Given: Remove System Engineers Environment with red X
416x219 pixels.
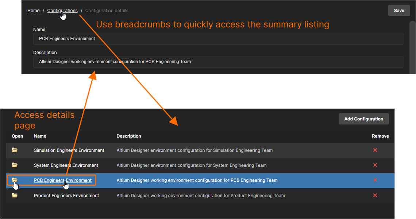Looking at the screenshot, I should pyautogui.click(x=375, y=165).
